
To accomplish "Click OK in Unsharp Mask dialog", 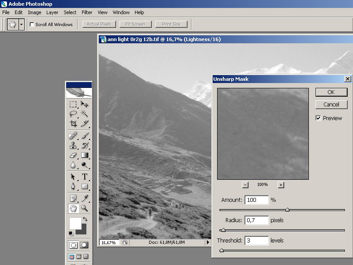I will (331, 92).
